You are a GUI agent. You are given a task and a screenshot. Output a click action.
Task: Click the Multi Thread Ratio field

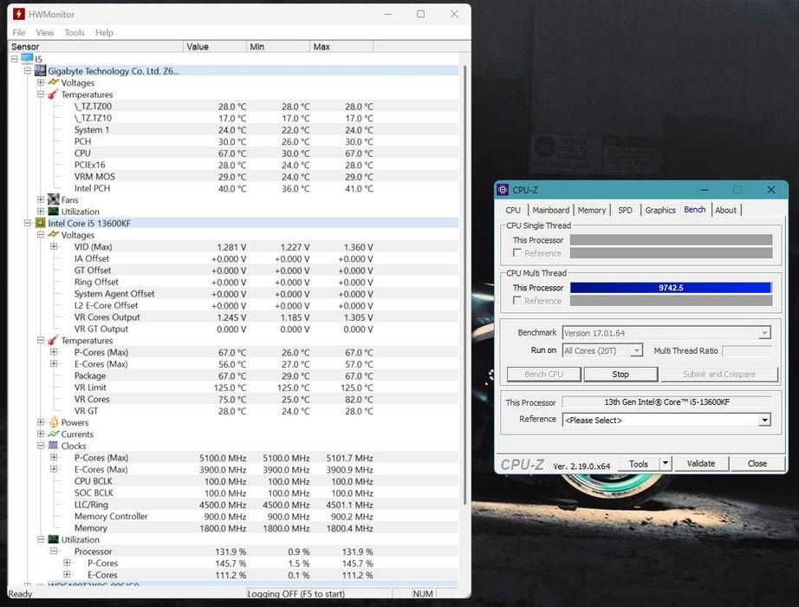(x=746, y=351)
